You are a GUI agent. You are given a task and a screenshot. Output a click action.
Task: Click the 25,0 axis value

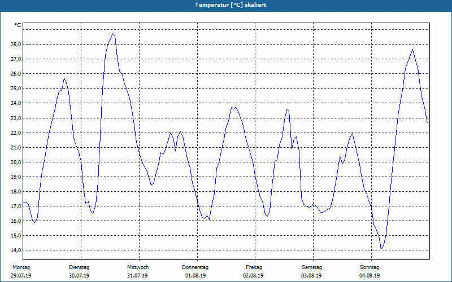point(16,89)
